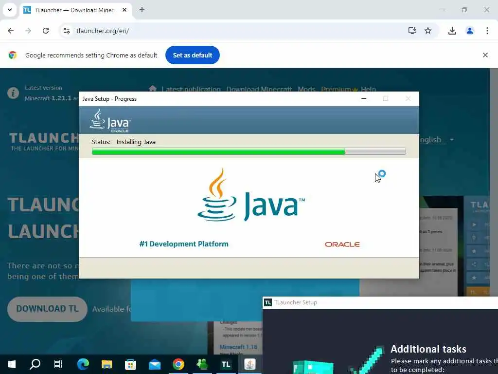
Task: Open File Explorer from taskbar
Action: point(107,364)
